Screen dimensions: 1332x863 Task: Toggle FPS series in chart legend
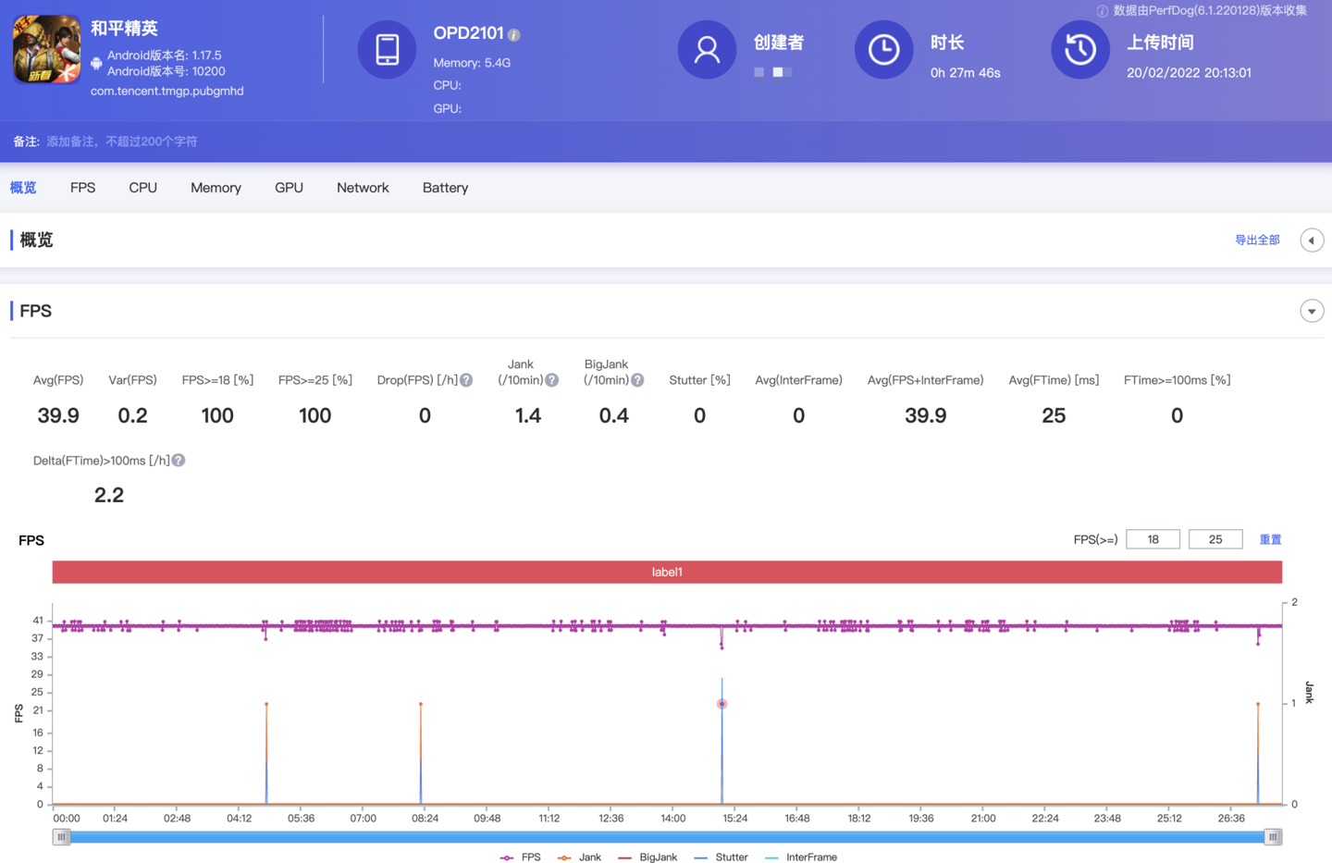(x=521, y=857)
